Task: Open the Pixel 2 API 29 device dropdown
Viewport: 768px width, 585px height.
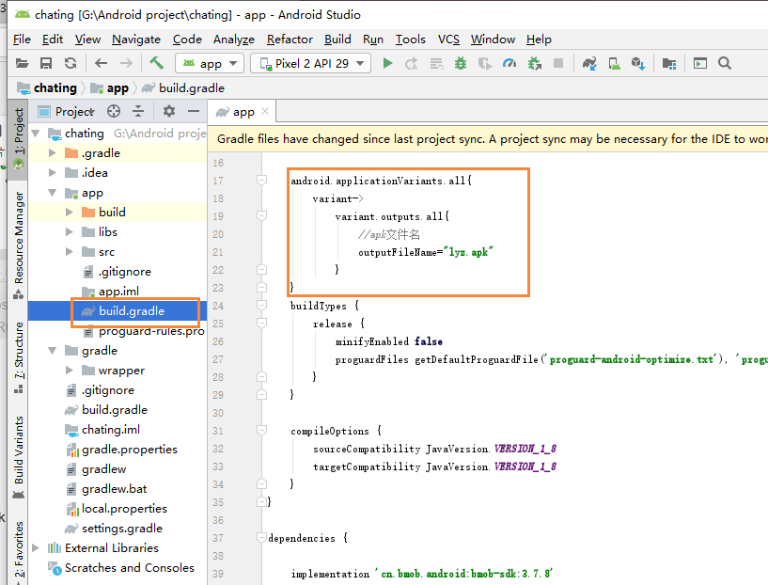Action: click(x=310, y=63)
